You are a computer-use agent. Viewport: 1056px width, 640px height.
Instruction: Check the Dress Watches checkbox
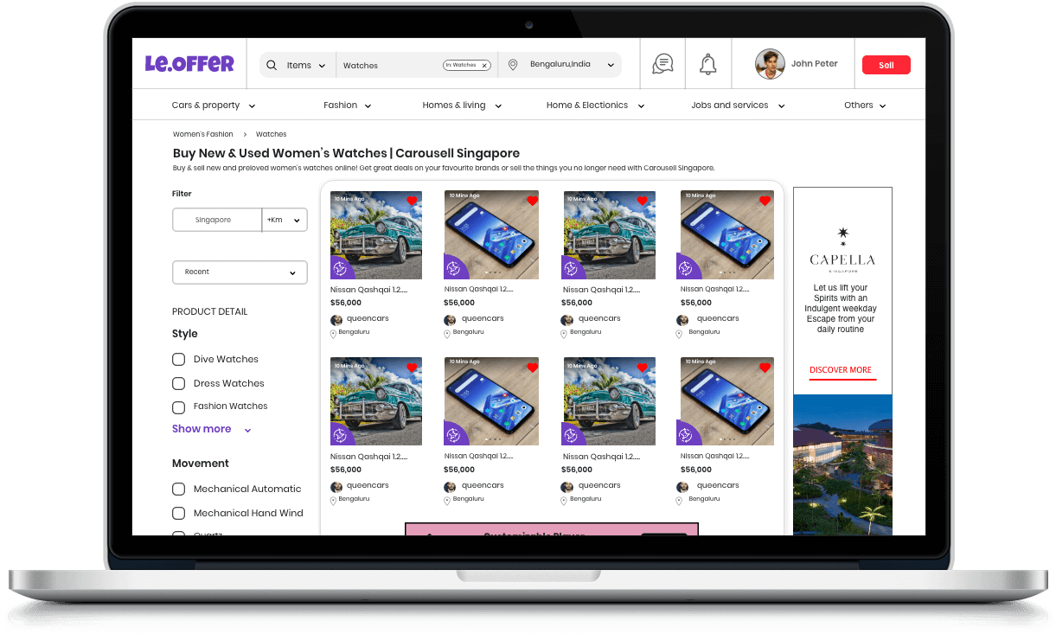click(178, 383)
